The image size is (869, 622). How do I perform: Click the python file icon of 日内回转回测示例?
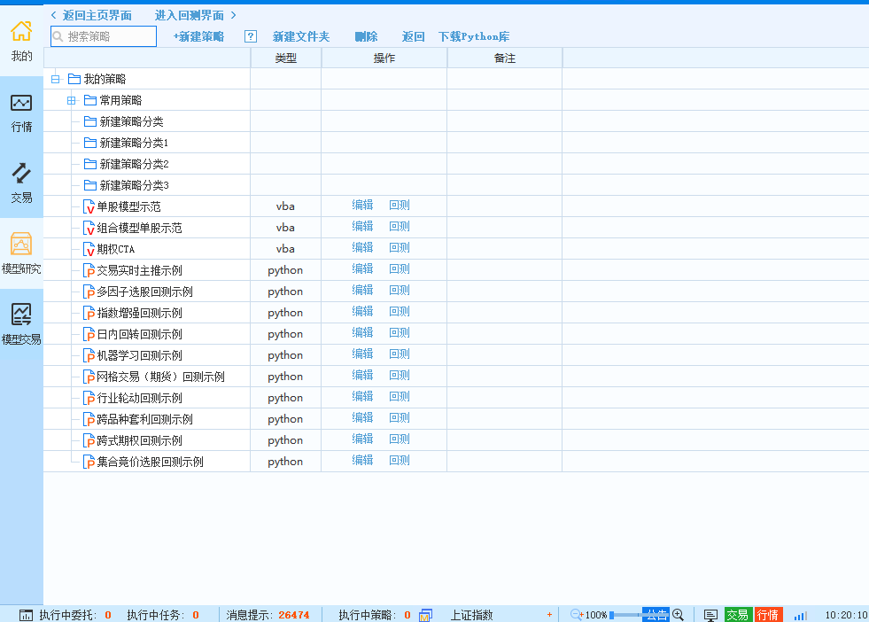(89, 334)
